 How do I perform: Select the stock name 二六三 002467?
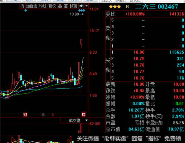[x=156, y=7]
